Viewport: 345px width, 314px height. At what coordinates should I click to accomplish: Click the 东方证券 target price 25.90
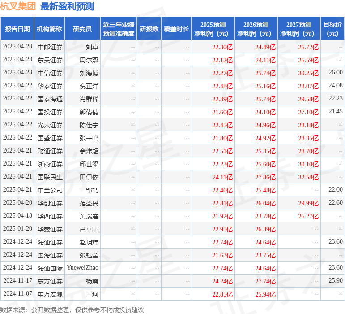(335, 281)
